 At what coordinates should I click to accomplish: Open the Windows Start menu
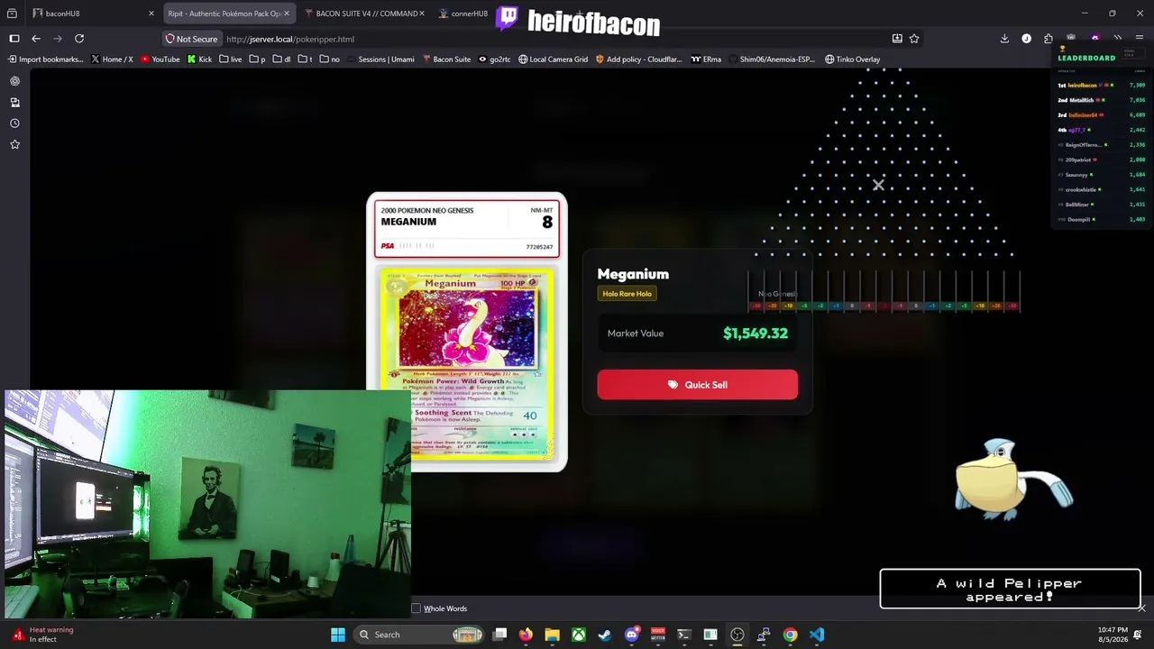click(x=338, y=635)
